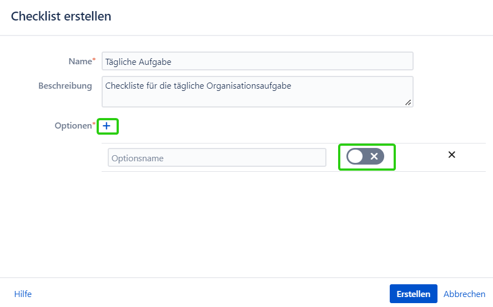Click the "Checklist erstellen" dialog title

61,16
